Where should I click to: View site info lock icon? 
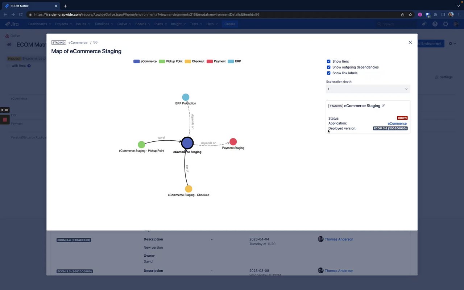tap(30, 14)
